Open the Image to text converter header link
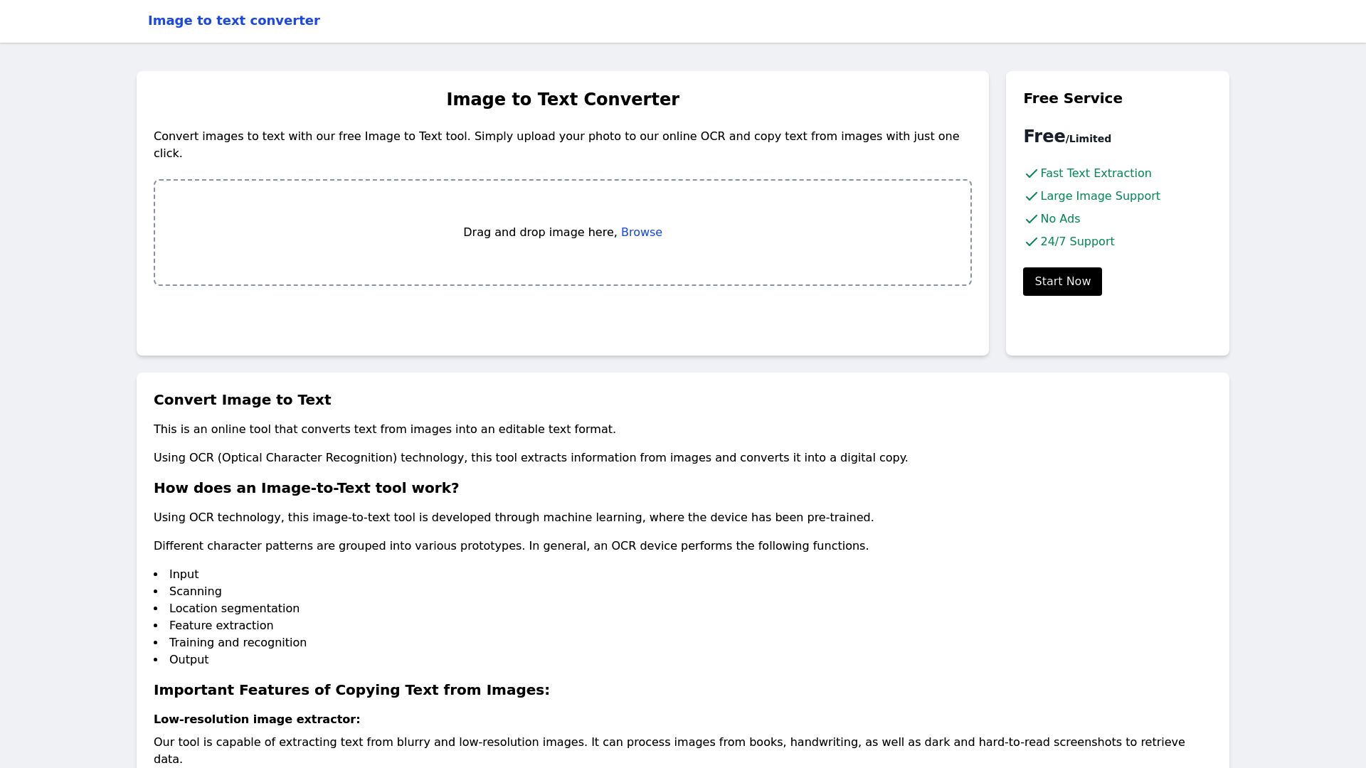This screenshot has width=1366, height=768. tap(234, 21)
